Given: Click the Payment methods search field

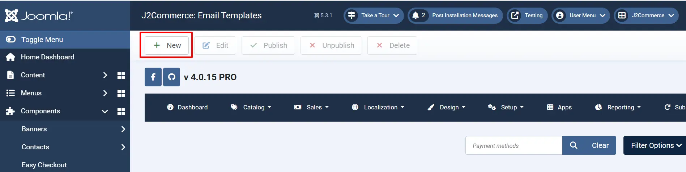Looking at the screenshot, I should click(x=514, y=145).
